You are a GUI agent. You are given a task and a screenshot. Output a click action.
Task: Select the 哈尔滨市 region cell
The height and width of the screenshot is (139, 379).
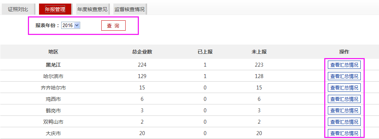(53, 76)
